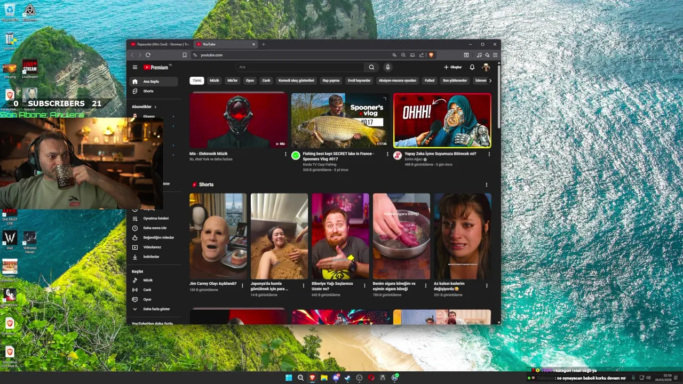Click the translate page icon
Screen dimensions: 683x384
click(394, 55)
